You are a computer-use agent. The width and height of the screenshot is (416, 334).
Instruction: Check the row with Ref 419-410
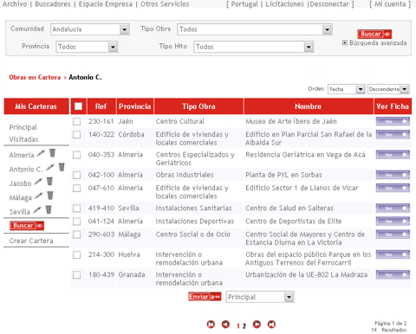76,209
